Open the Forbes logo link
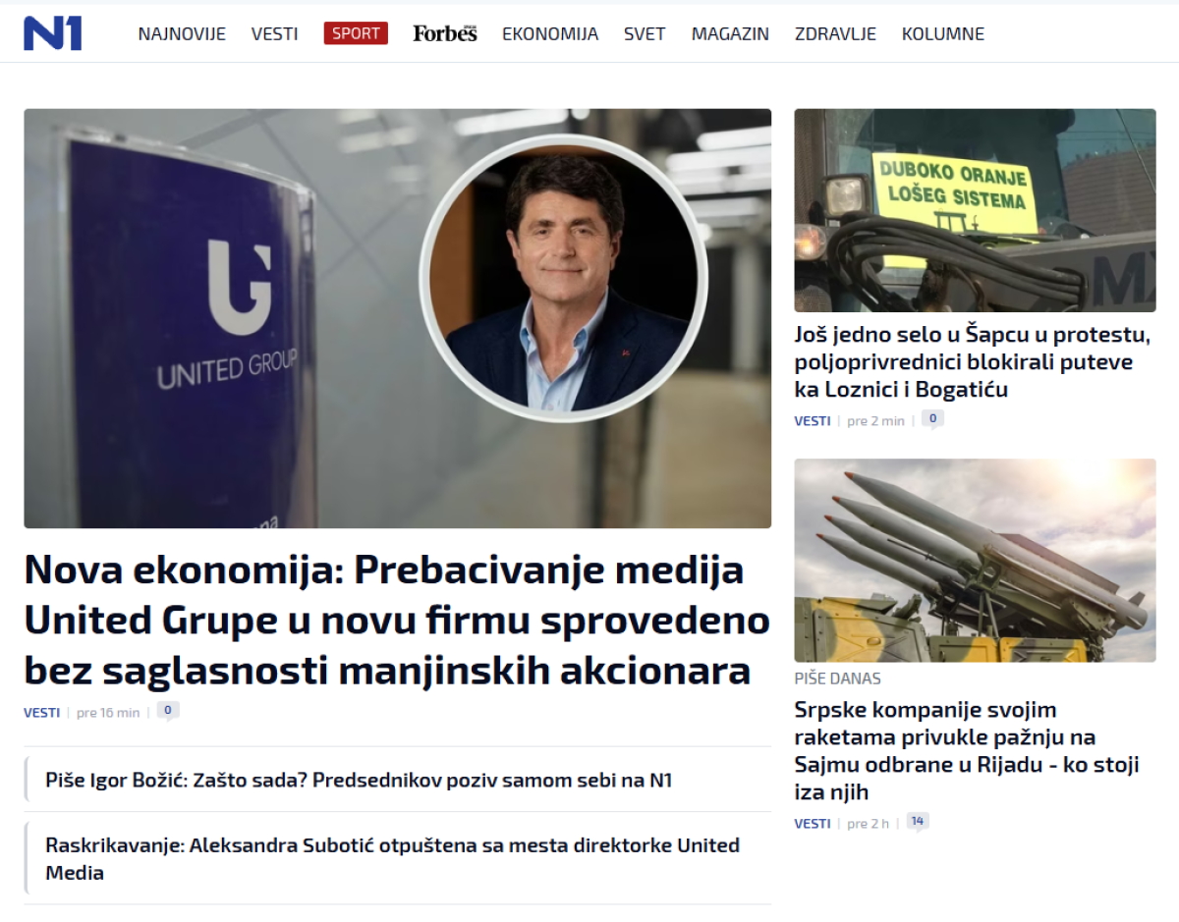The image size is (1179, 922). tap(445, 33)
